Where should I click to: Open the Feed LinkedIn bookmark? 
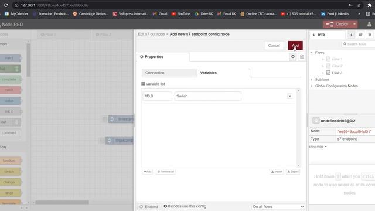pos(335,14)
